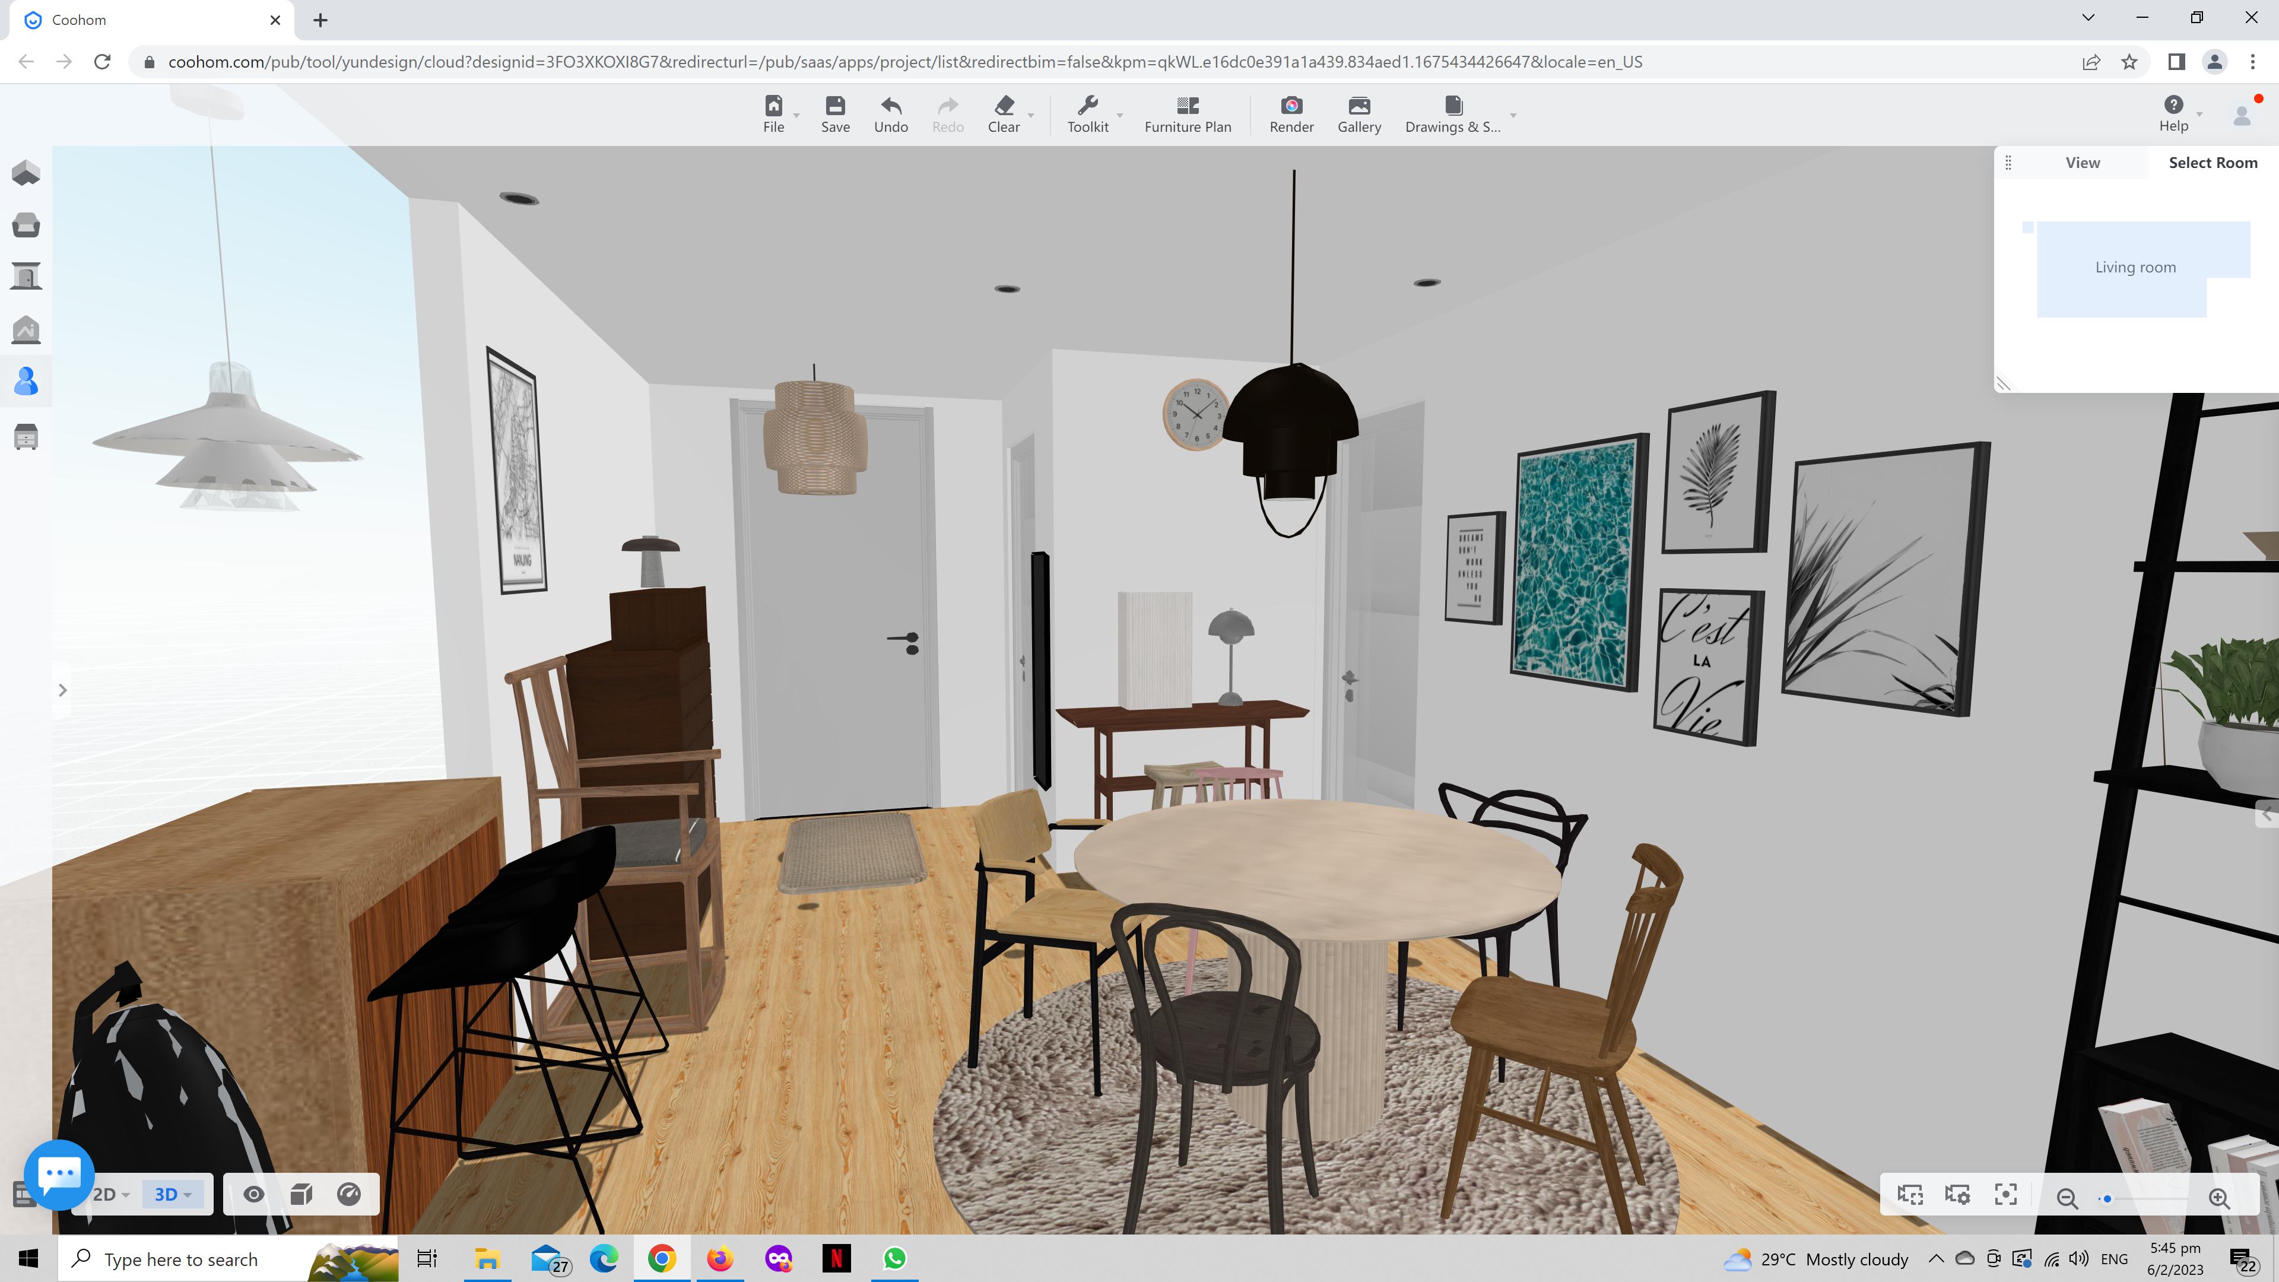
Task: Enable walkthrough speed mode with the speedometer icon
Action: tap(348, 1194)
